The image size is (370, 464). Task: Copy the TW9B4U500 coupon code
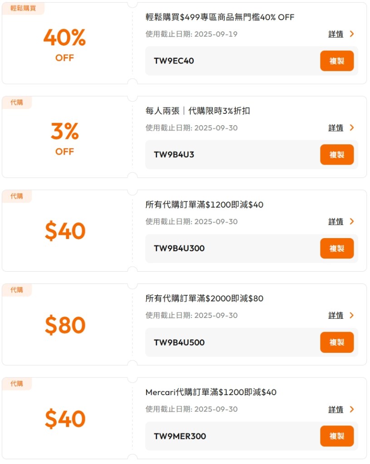(x=336, y=342)
